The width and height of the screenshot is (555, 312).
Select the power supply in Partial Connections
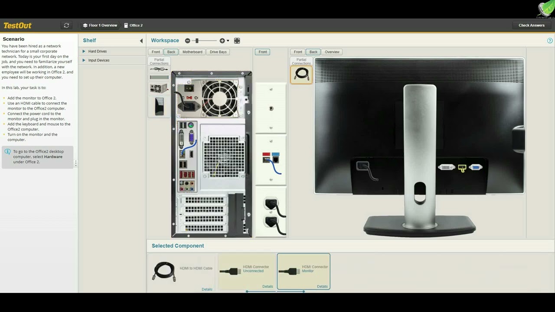tap(159, 88)
